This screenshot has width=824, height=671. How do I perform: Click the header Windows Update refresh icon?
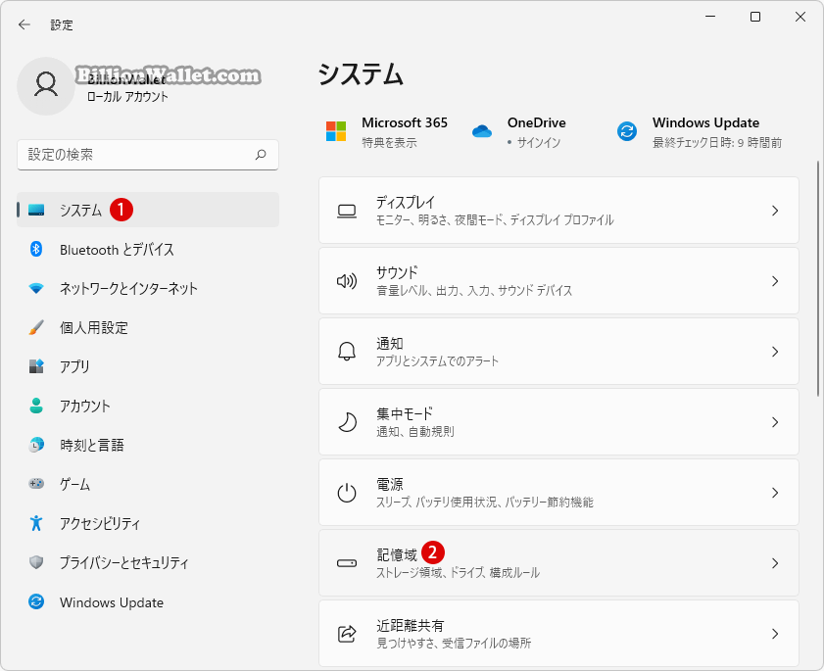click(627, 131)
